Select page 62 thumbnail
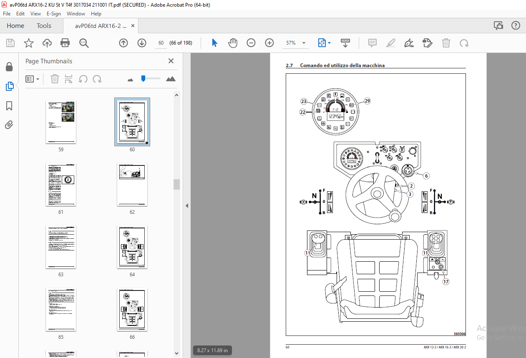Image resolution: width=526 pixels, height=358 pixels. click(x=132, y=184)
